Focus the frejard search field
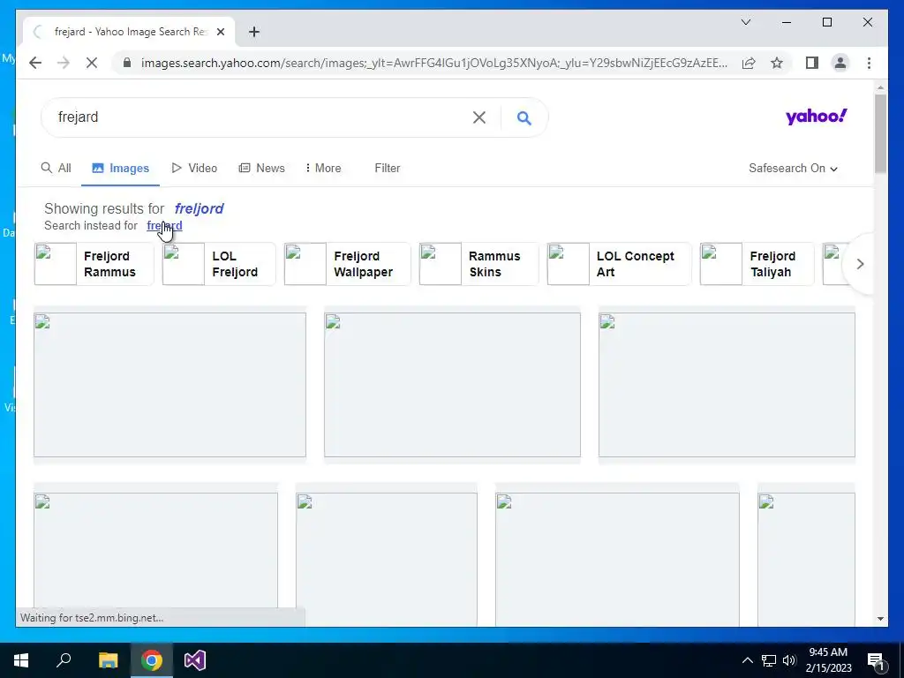 [260, 117]
